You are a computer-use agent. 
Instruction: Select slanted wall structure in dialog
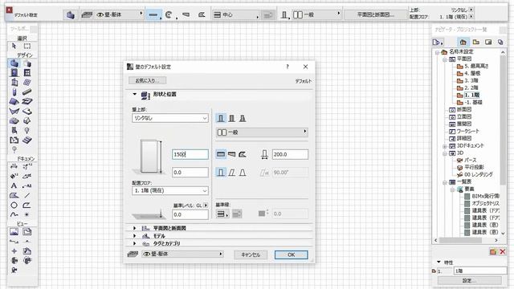point(232,118)
